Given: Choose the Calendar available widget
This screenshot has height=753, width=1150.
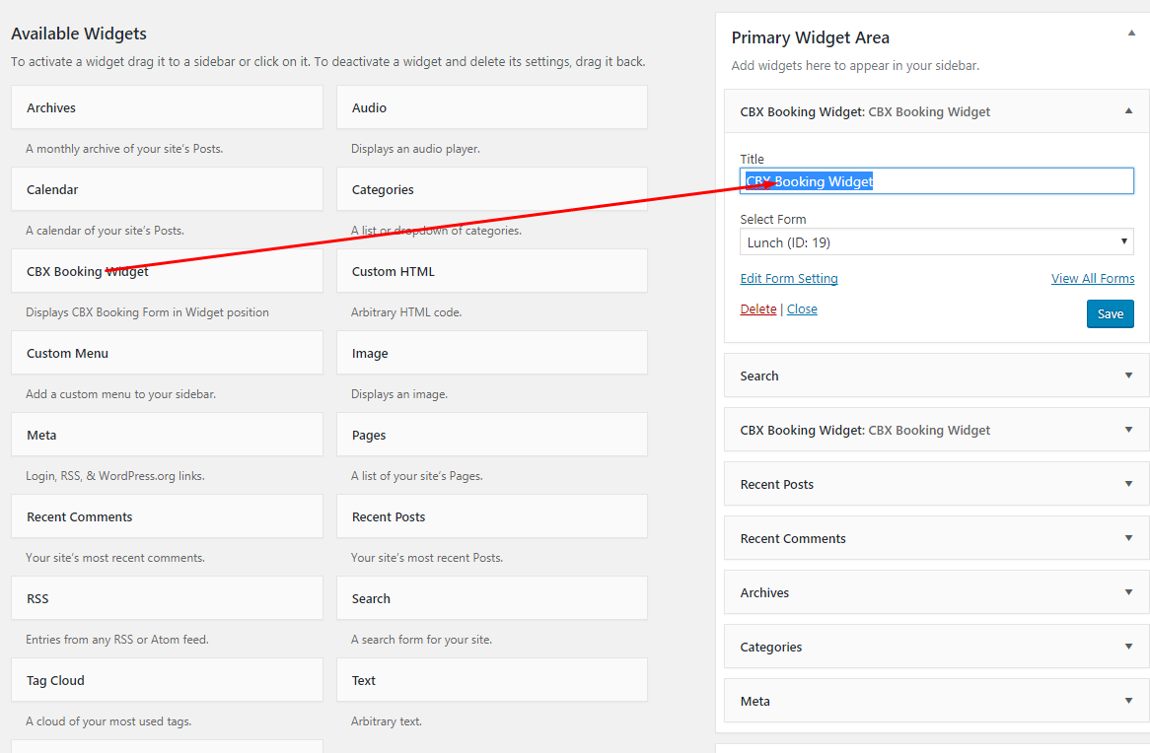Looking at the screenshot, I should click(168, 189).
